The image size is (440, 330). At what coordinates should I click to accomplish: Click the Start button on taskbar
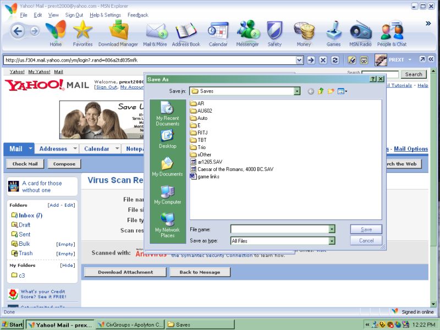[x=12, y=324]
